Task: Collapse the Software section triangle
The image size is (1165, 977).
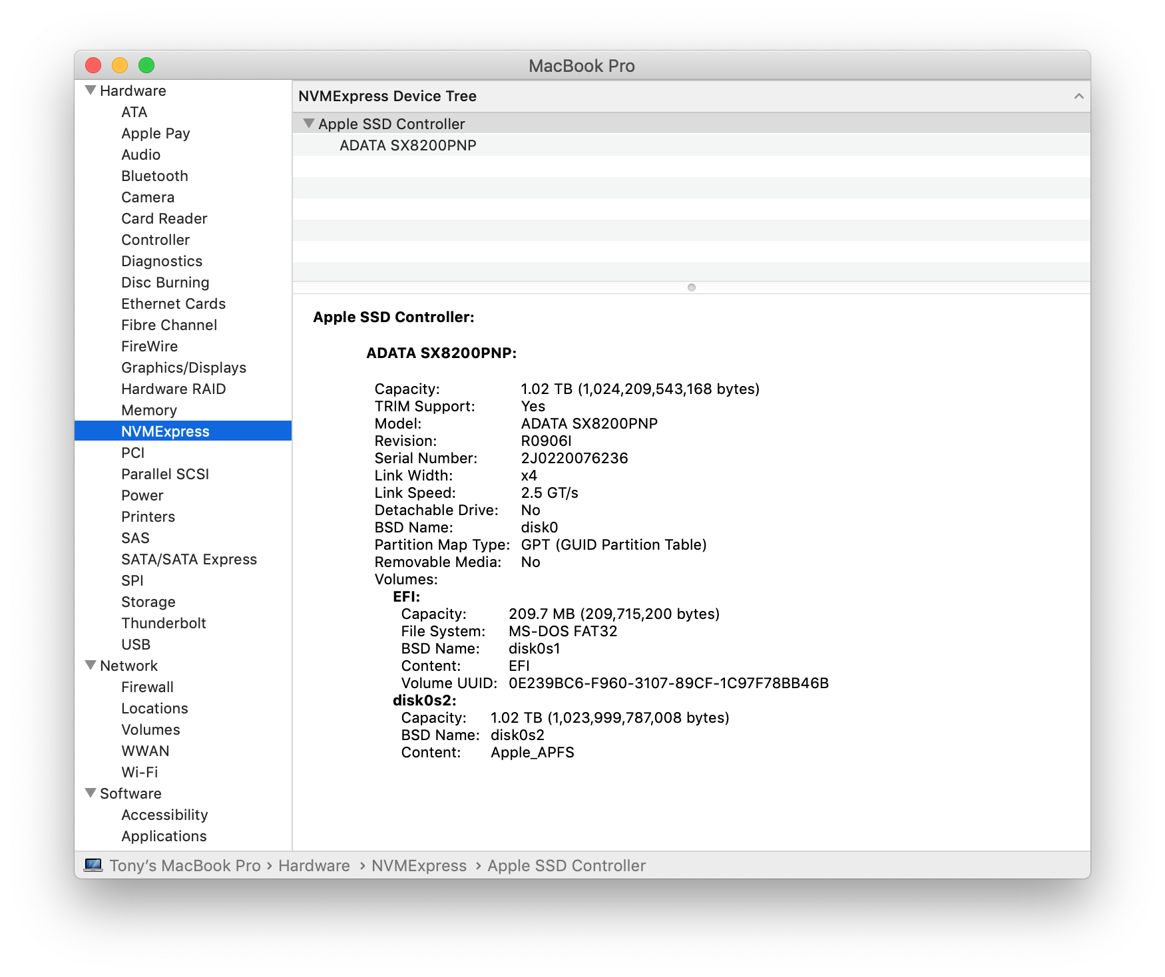Action: pos(91,793)
